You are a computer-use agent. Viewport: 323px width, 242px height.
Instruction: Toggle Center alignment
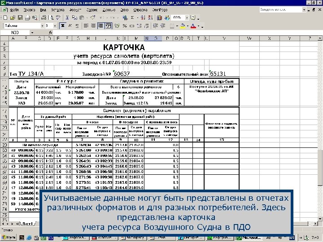click(x=93, y=26)
